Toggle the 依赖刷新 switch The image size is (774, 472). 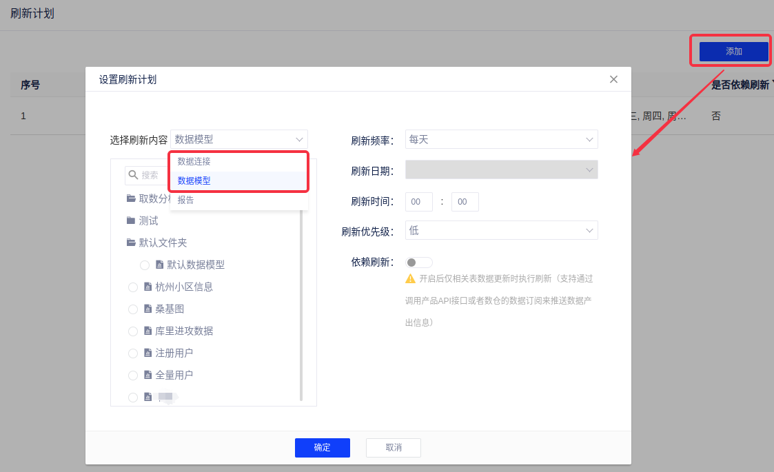click(x=419, y=263)
